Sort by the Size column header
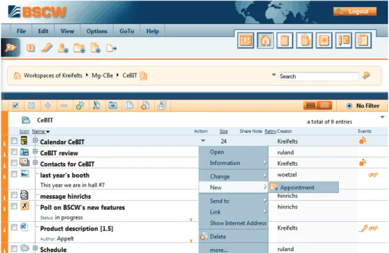389x253 pixels. tap(223, 131)
